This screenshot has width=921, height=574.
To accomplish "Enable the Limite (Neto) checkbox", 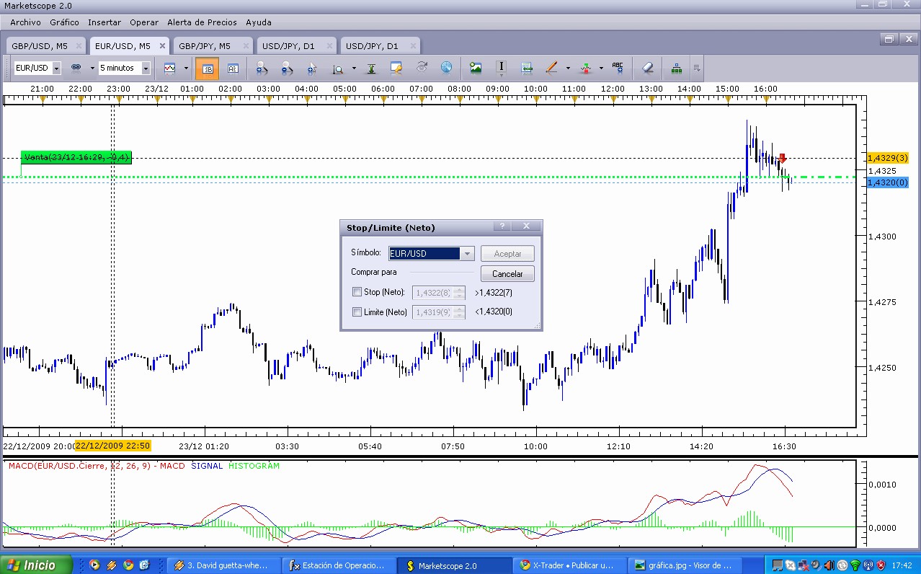I will coord(357,312).
